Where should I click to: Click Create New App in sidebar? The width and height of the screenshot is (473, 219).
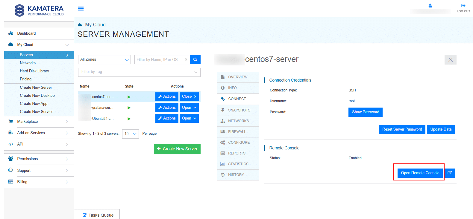(x=34, y=104)
